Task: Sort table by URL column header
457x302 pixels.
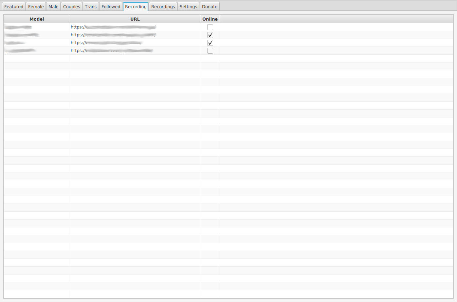Action: (135, 19)
